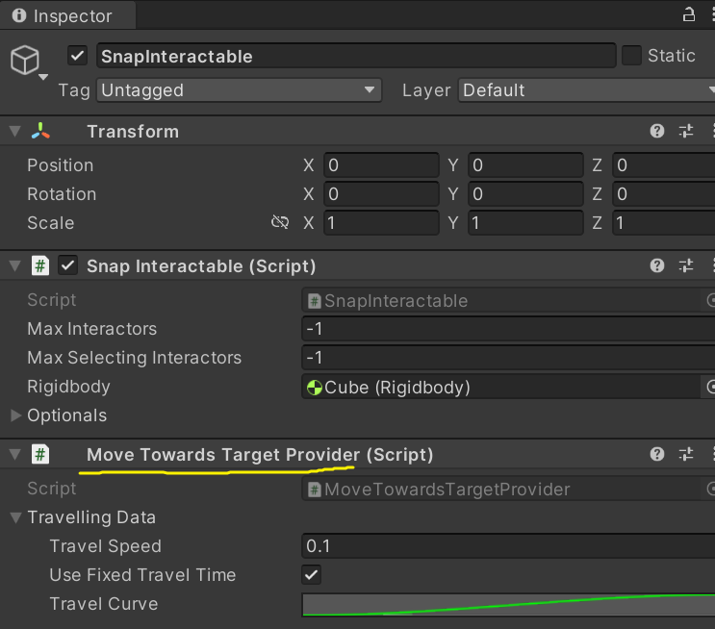Screen dimensions: 715x629
Task: Open Transform help reference icon
Action: point(657,131)
